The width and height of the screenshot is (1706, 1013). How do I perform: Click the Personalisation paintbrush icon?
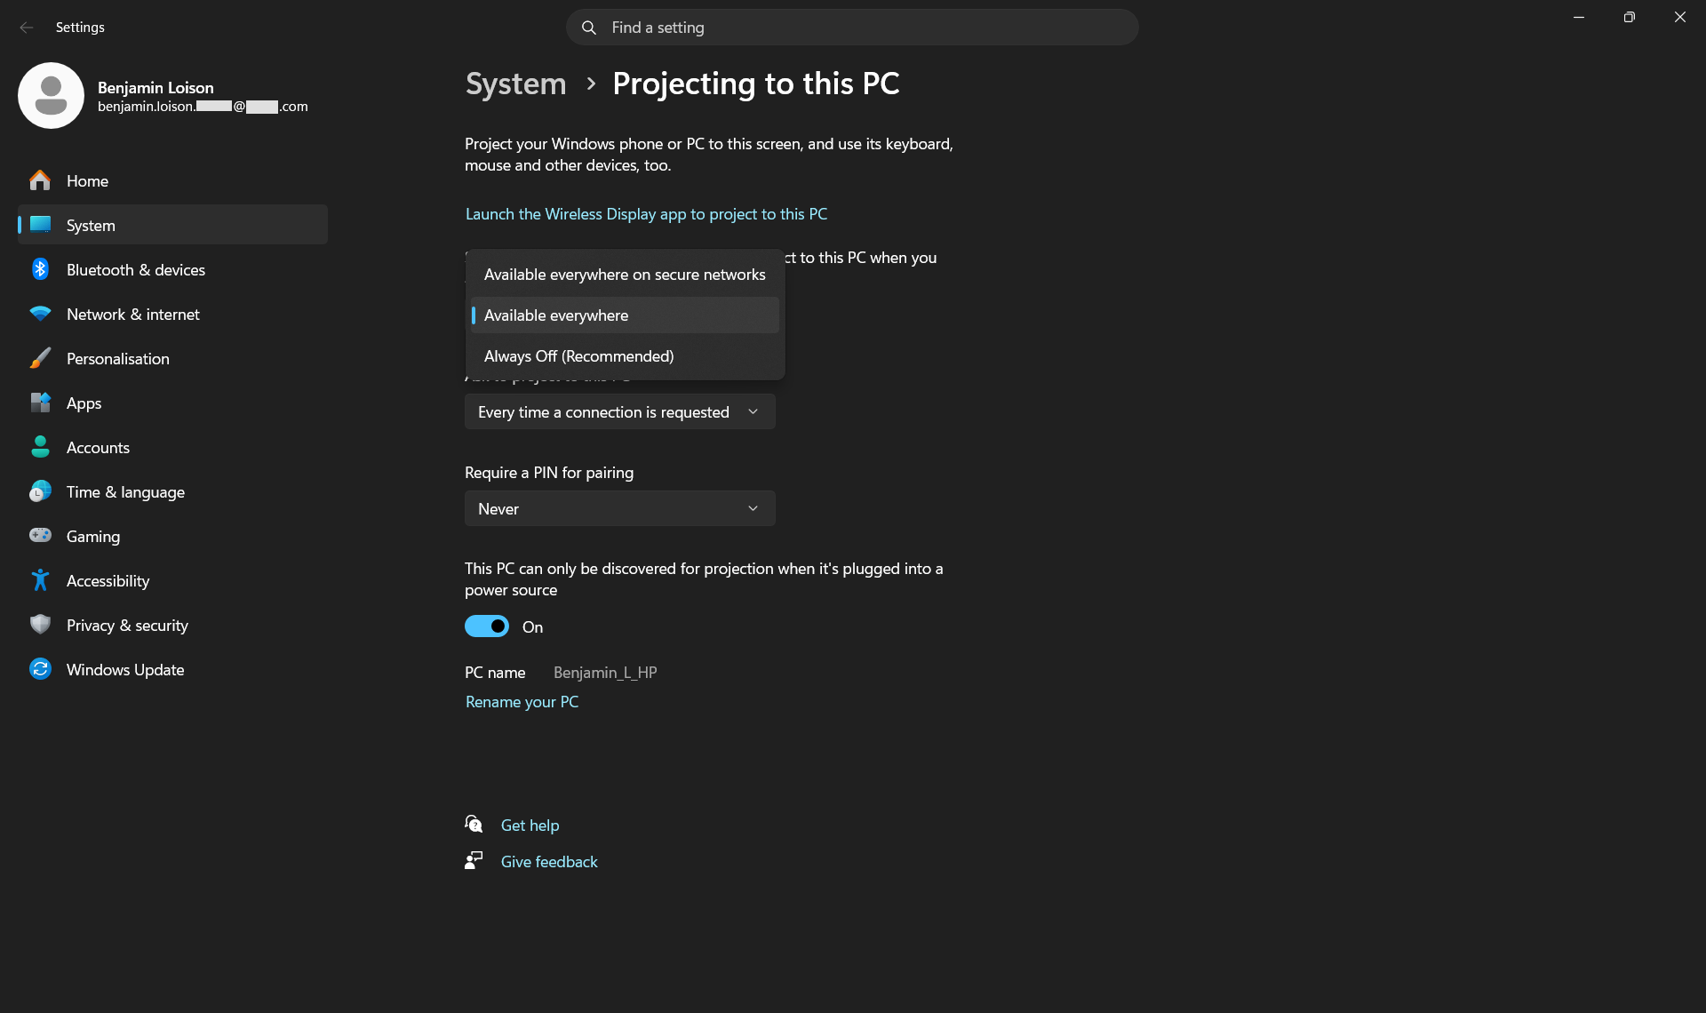coord(40,358)
